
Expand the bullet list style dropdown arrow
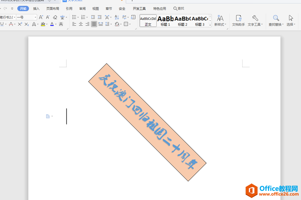[78, 17]
